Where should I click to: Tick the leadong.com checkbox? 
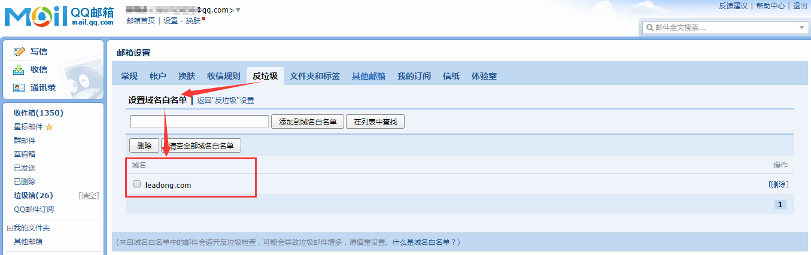click(x=137, y=184)
